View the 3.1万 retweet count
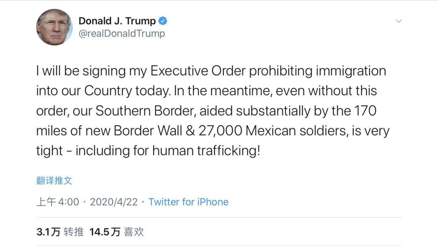Image resolution: width=438 pixels, height=246 pixels. [x=48, y=232]
